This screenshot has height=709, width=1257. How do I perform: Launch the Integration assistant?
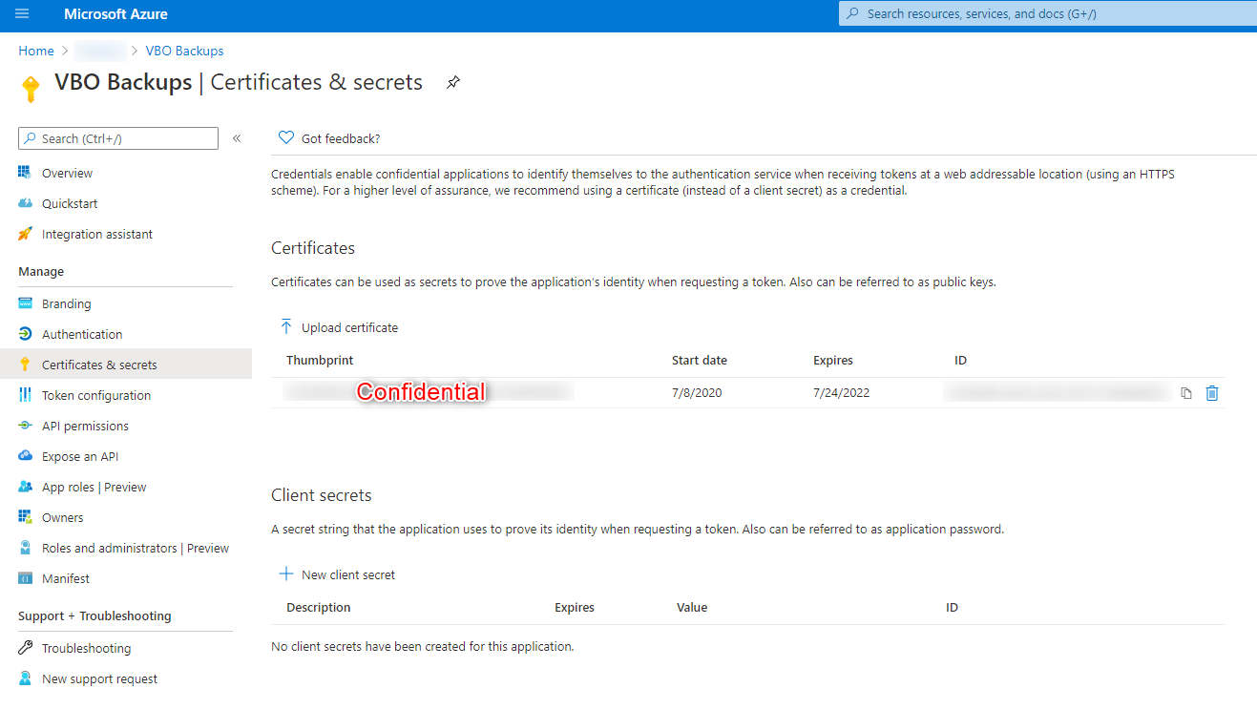96,235
